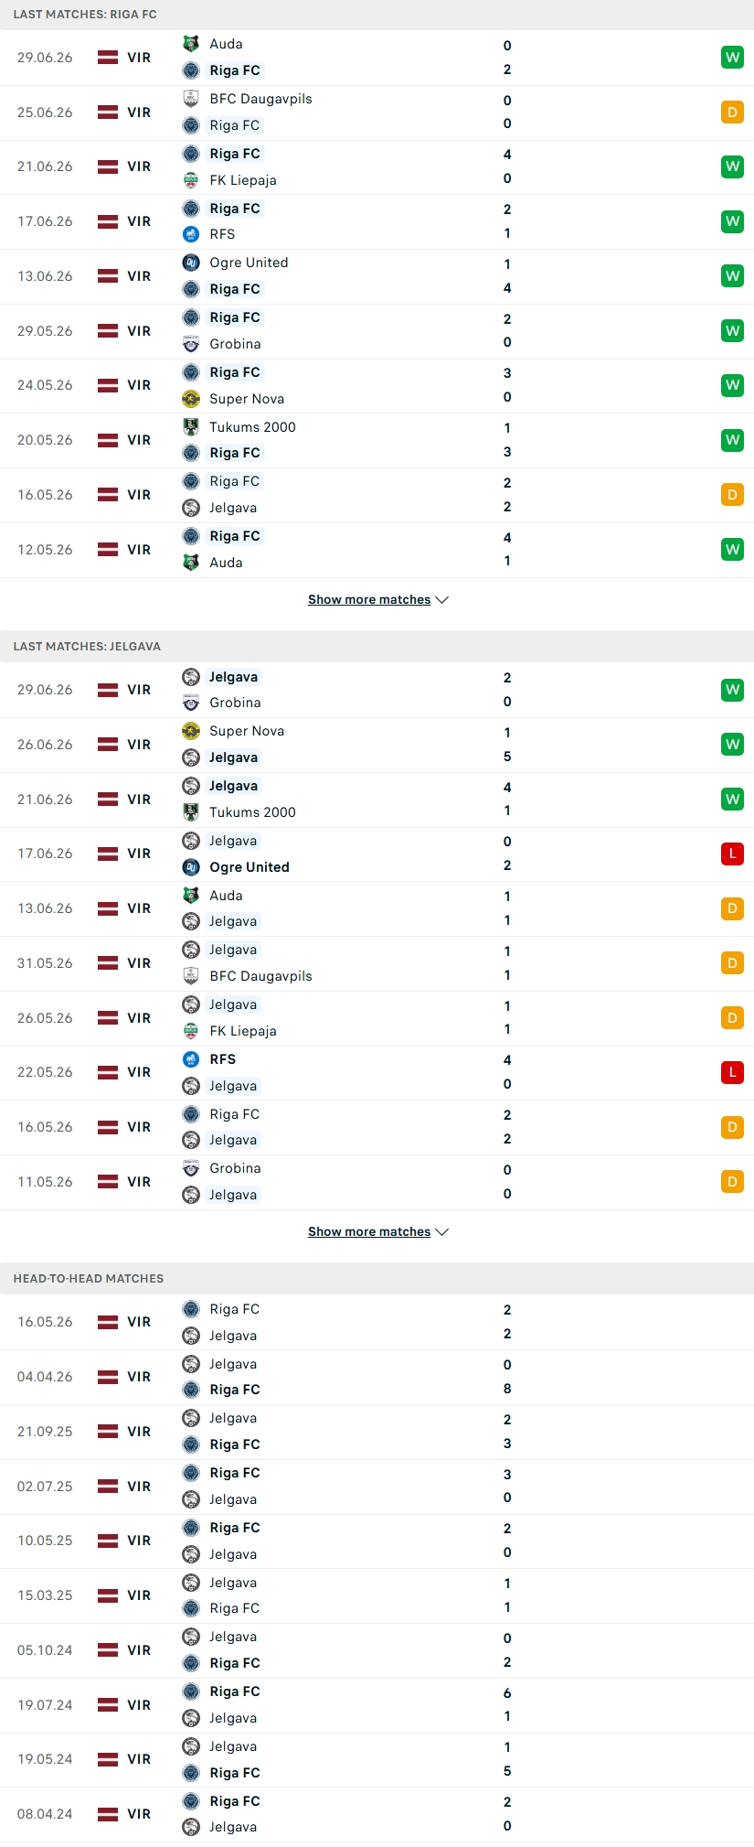The image size is (754, 1847).
Task: Click the RFS team logo, 17.06.26 match
Action: pos(191,234)
